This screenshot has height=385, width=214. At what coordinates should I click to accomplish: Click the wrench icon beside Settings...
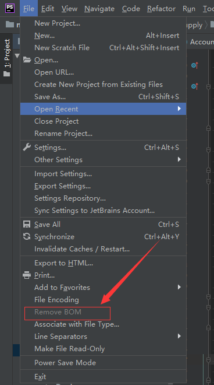coord(27,147)
